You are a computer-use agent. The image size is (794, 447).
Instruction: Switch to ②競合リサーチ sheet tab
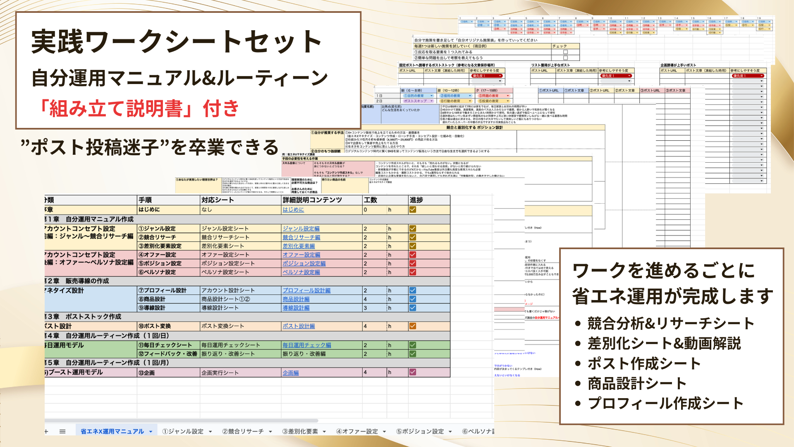(x=243, y=431)
